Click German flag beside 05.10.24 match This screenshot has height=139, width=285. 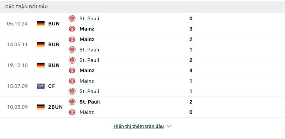pos(41,23)
